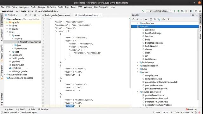Click the 4 spaces indent setting
The image size is (203, 114).
[185, 112]
